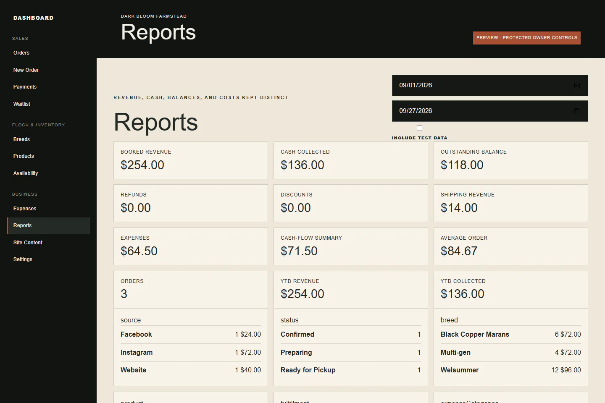This screenshot has height=403, width=605.
Task: Click the Orders count 3
Action: [124, 294]
